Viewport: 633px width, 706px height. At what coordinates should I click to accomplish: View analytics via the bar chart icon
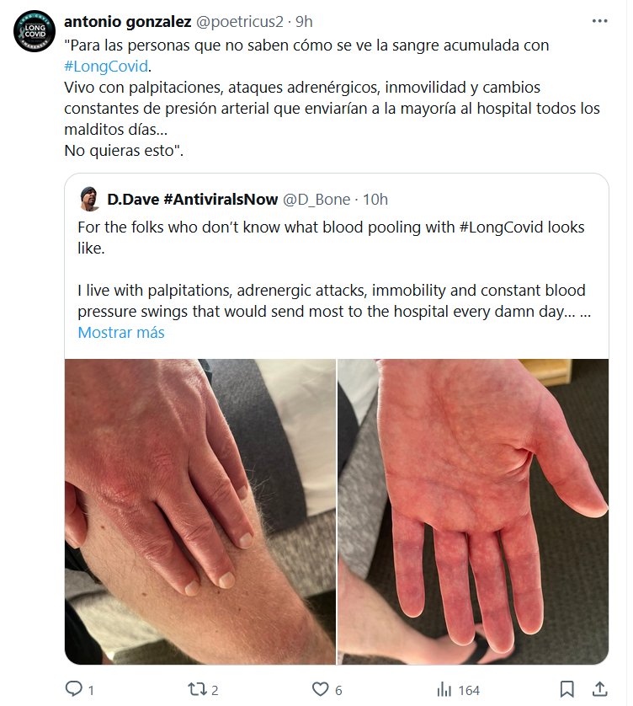coord(444,689)
